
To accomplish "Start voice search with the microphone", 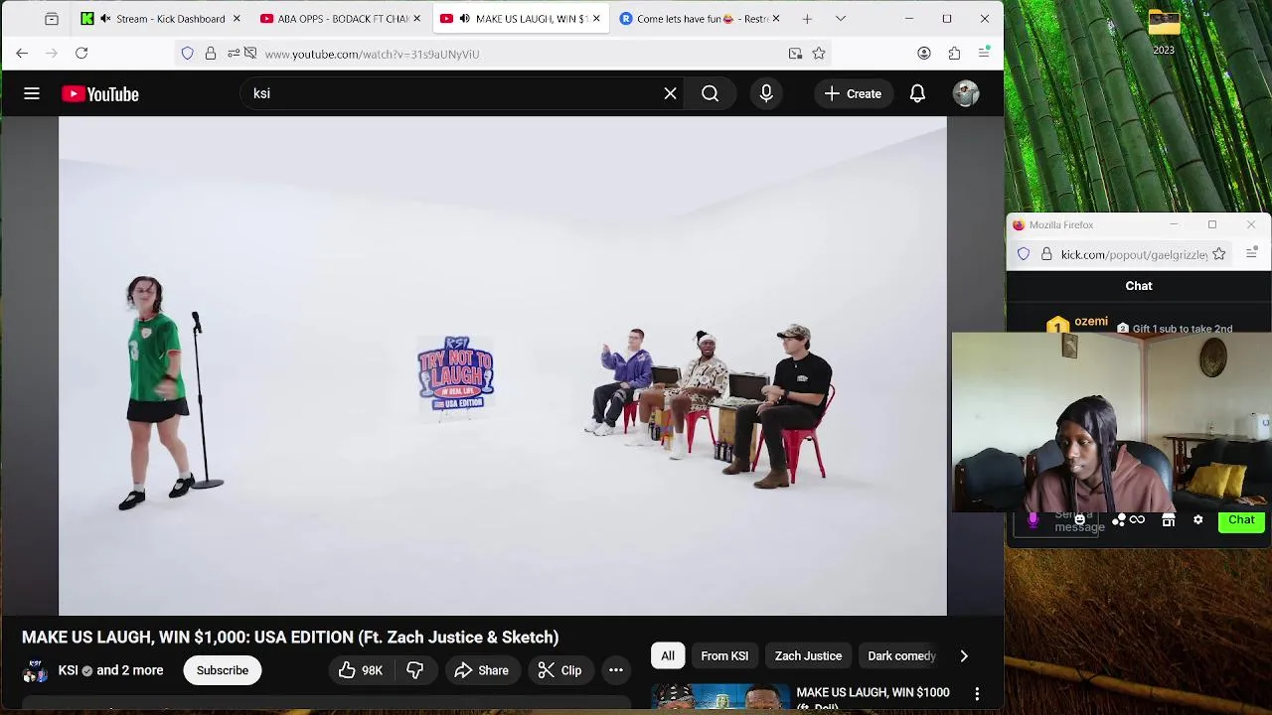I will [x=766, y=93].
